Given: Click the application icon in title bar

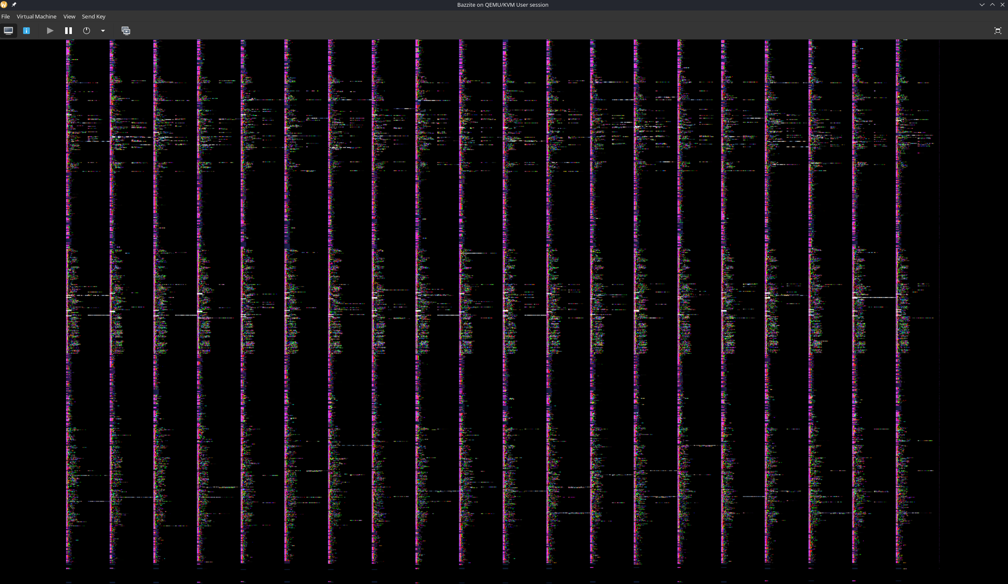Looking at the screenshot, I should [4, 5].
